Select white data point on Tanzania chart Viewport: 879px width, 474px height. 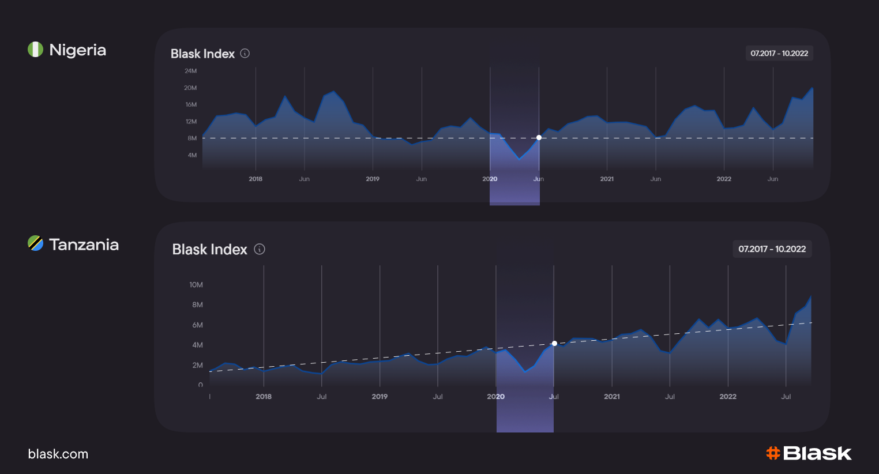(554, 344)
